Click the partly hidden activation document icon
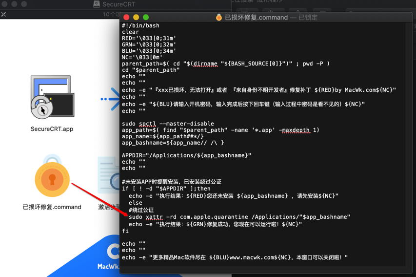This screenshot has height=277, width=416. (x=108, y=175)
